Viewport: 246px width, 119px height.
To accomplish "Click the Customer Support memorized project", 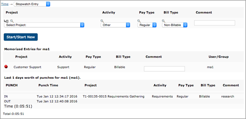I will click(x=28, y=67).
